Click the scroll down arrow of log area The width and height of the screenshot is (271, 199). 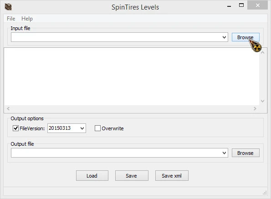[262, 101]
